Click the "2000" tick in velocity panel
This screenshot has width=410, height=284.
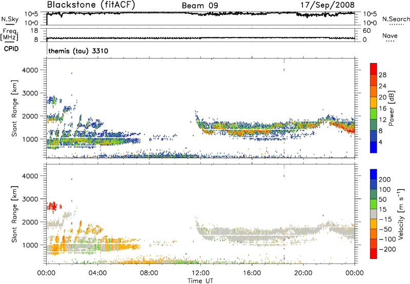pyautogui.click(x=30, y=222)
